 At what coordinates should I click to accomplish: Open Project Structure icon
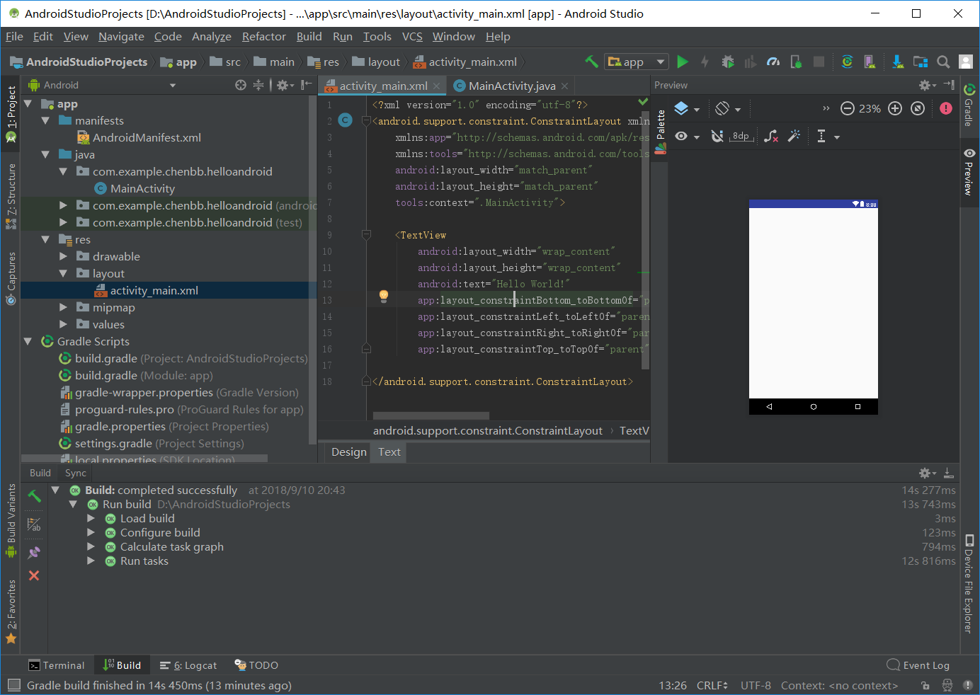(x=921, y=62)
